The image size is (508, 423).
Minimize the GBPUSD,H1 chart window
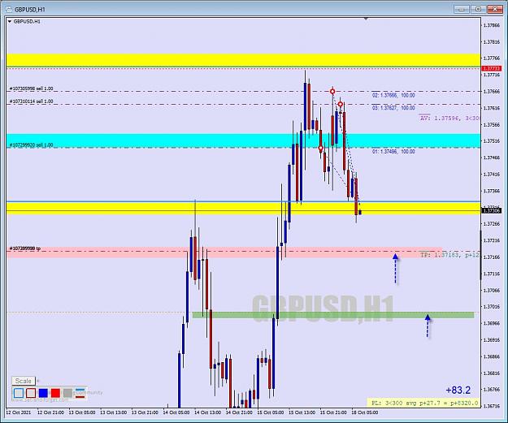(462, 9)
